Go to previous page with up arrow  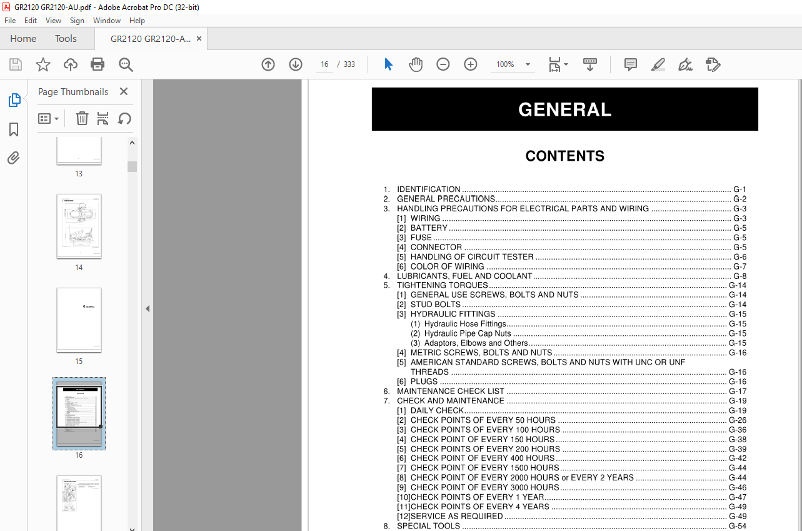pos(268,64)
